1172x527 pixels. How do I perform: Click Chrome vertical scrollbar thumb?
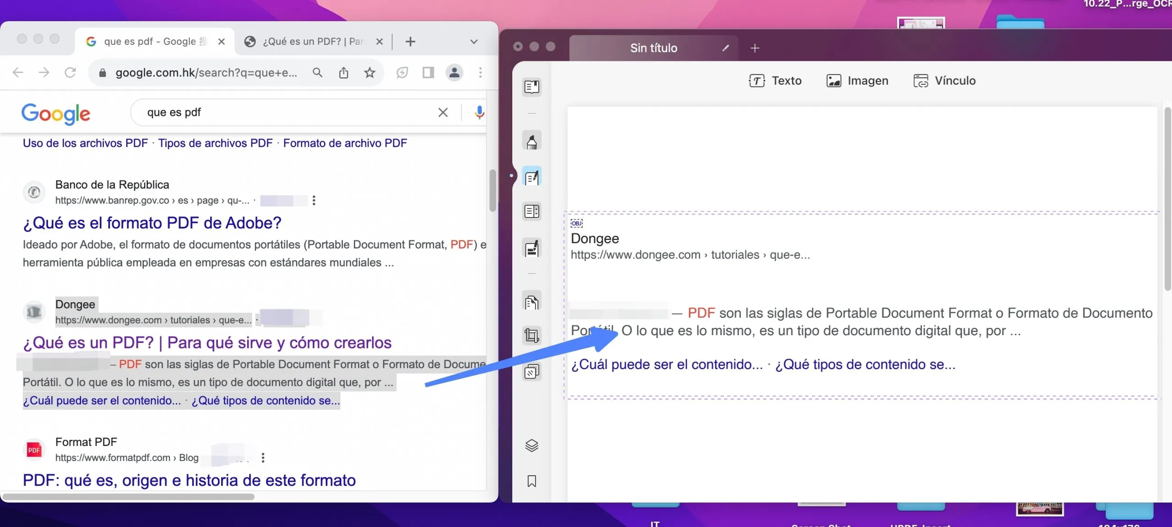pos(492,190)
